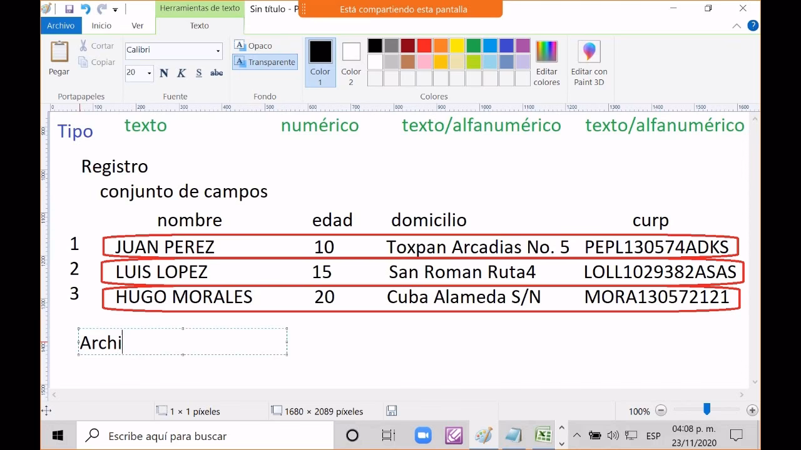Switch to the Ver ribbon tab
Viewport: 801px width, 450px height.
[138, 26]
